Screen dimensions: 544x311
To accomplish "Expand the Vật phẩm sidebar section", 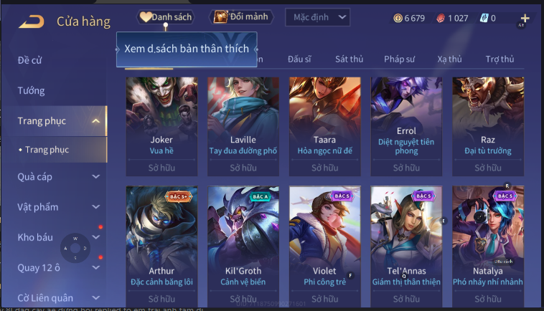I will [95, 207].
